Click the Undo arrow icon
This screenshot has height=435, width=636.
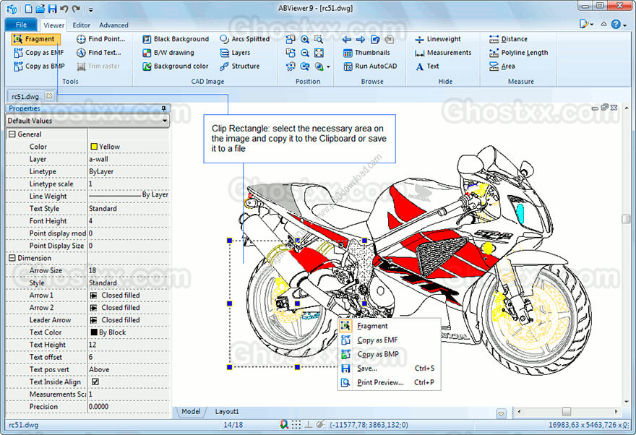(x=64, y=9)
